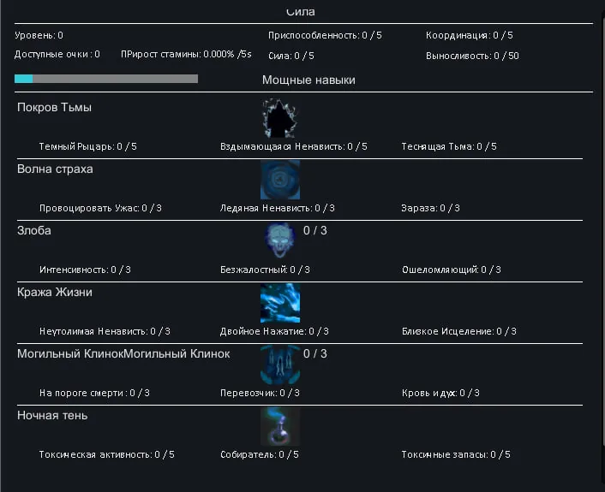Select the Двойное Нажатие talent
605x492 pixels.
tap(274, 331)
